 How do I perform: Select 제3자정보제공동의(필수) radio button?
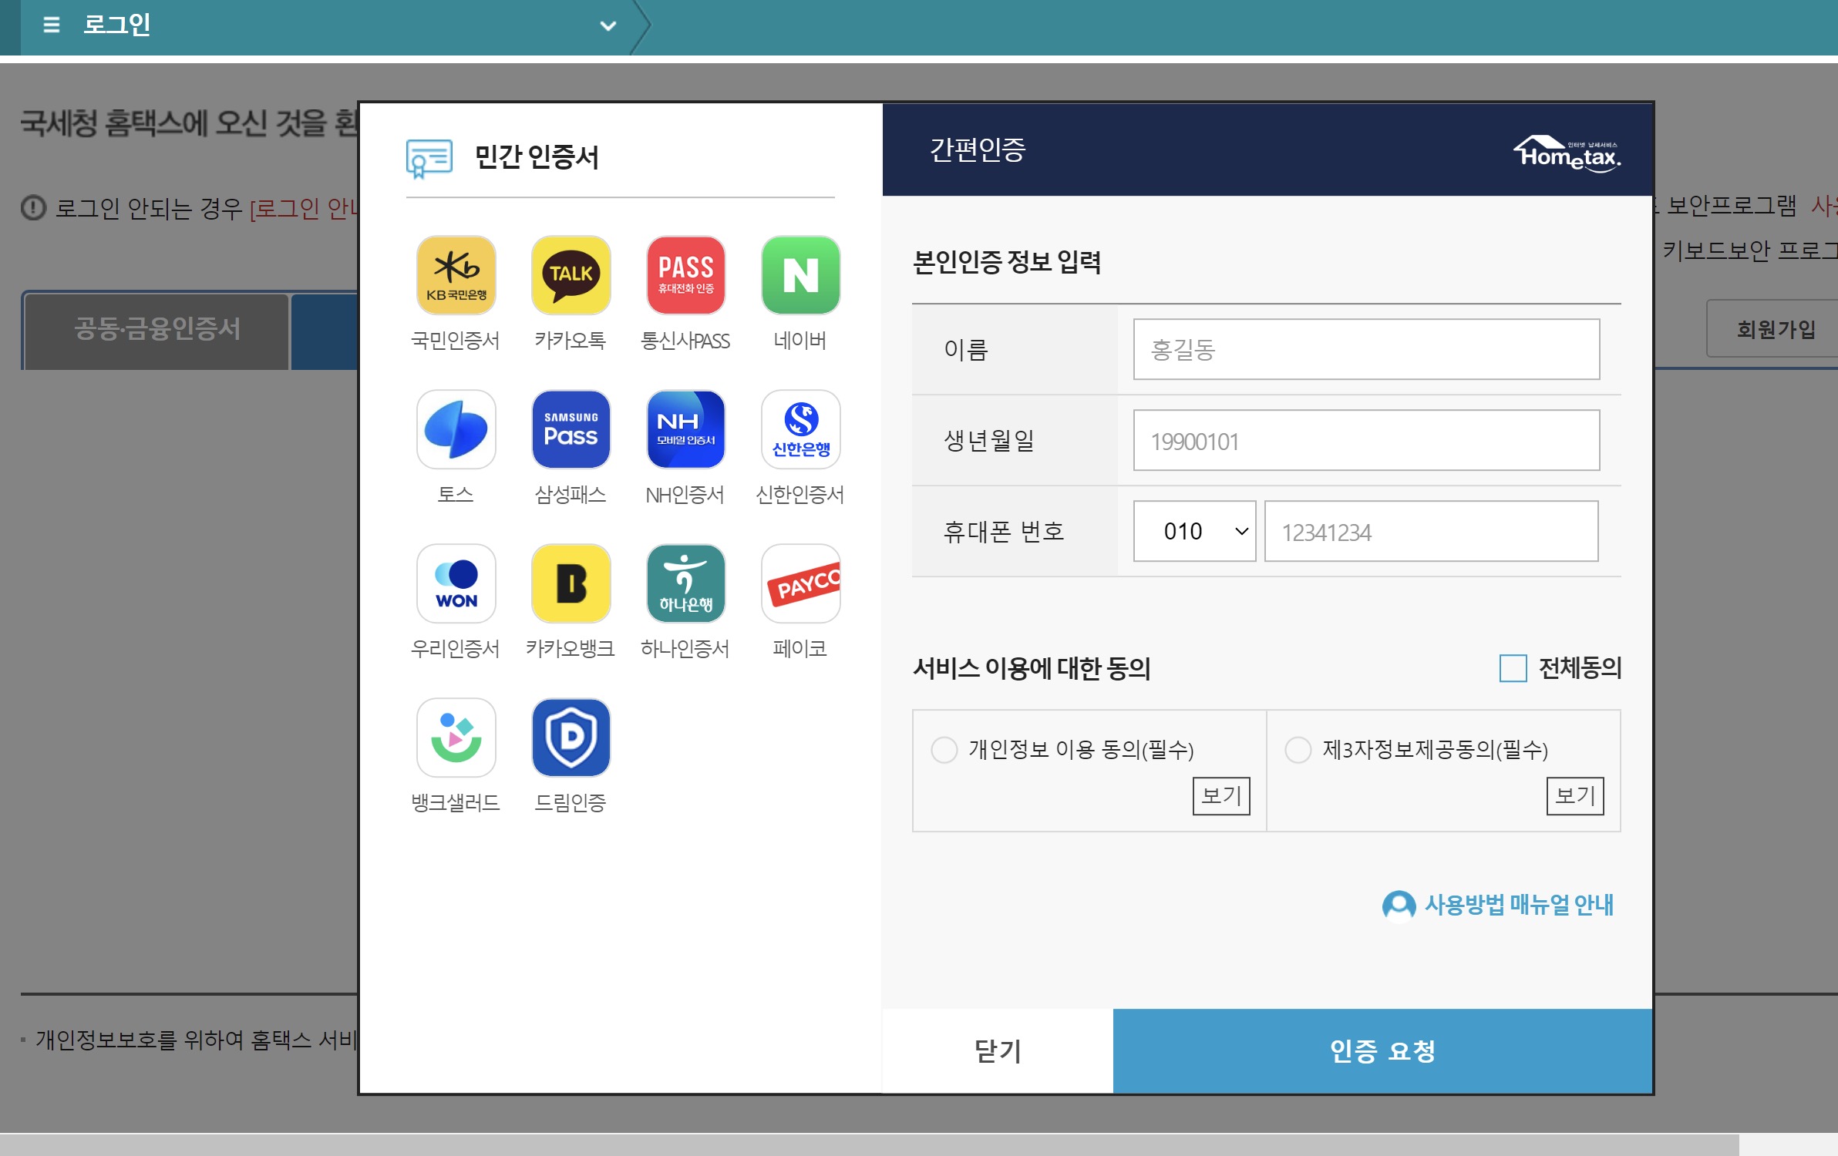click(x=1298, y=749)
